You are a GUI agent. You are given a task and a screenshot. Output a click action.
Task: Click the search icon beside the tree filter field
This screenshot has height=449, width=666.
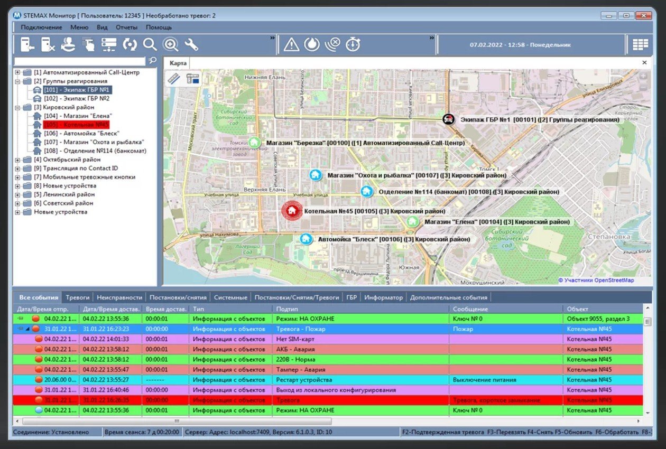(x=153, y=61)
